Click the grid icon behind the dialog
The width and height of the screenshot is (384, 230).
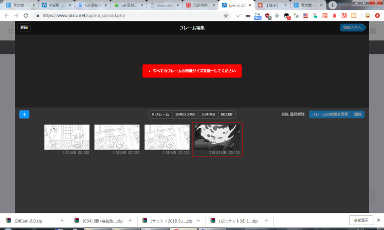pos(373,31)
